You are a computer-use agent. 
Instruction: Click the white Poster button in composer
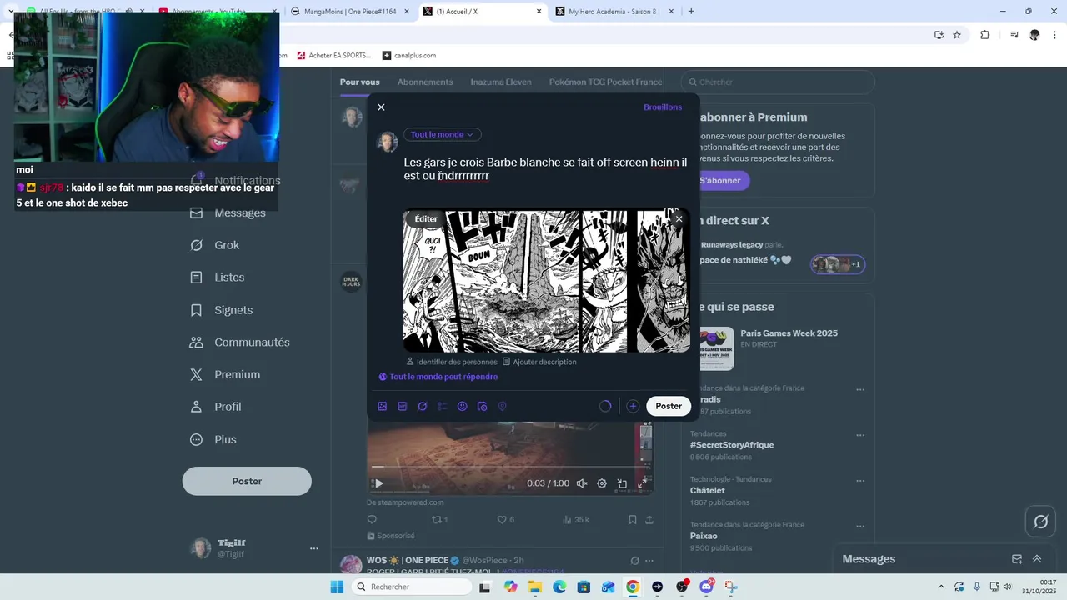pos(669,406)
